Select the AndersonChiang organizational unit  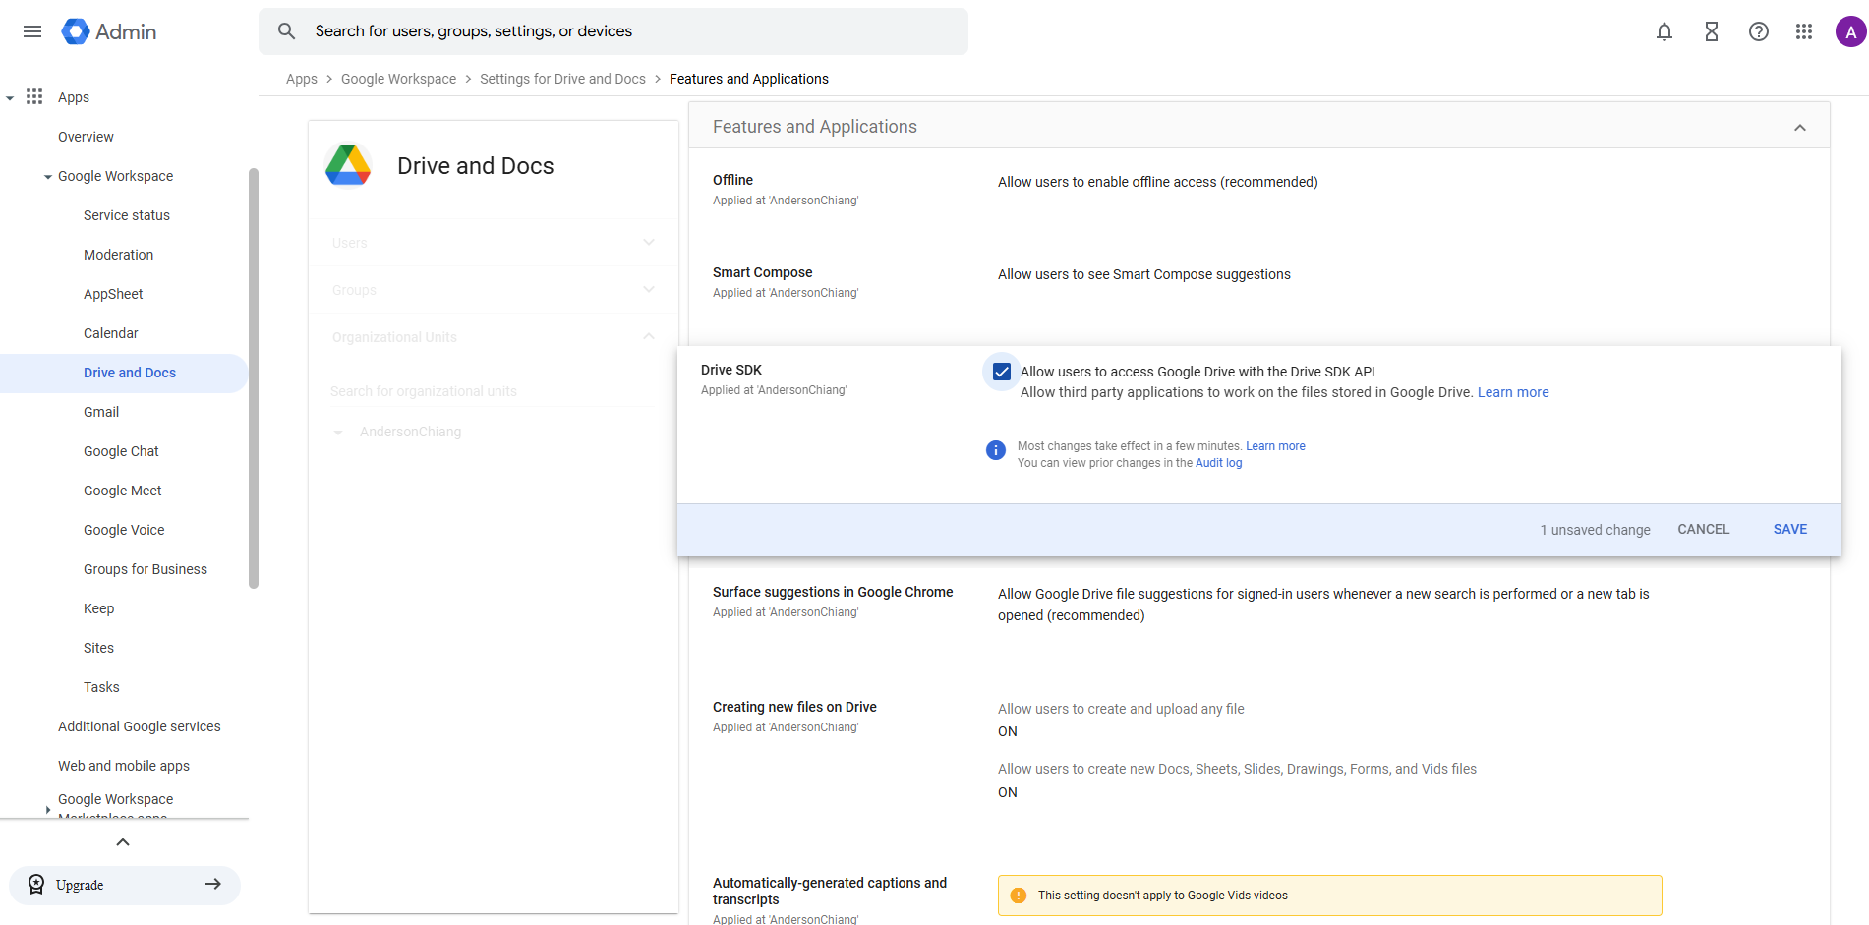(x=410, y=432)
